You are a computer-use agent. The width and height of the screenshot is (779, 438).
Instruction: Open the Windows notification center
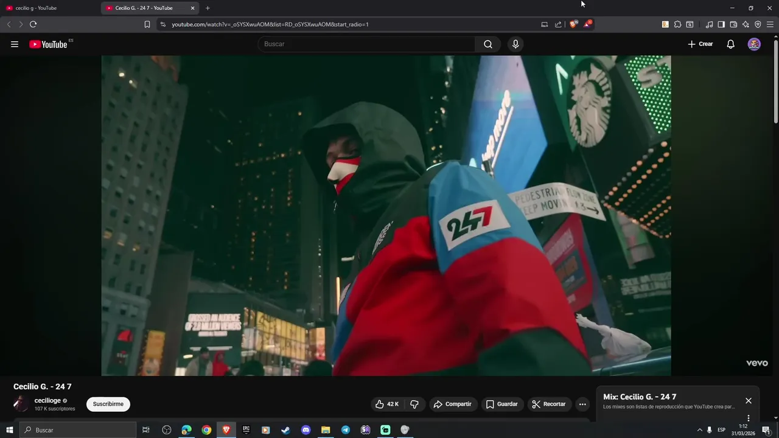(x=766, y=430)
